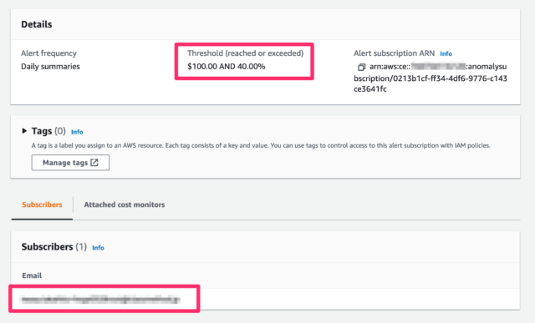Switch to Attached cost monitors tab
535x323 pixels.
click(125, 204)
